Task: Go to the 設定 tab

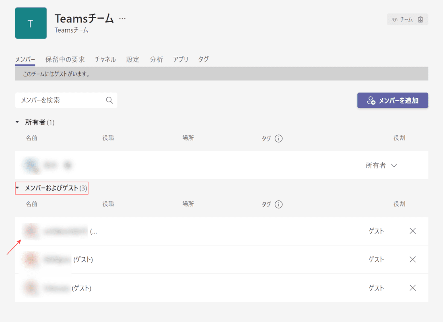Action: 133,59
